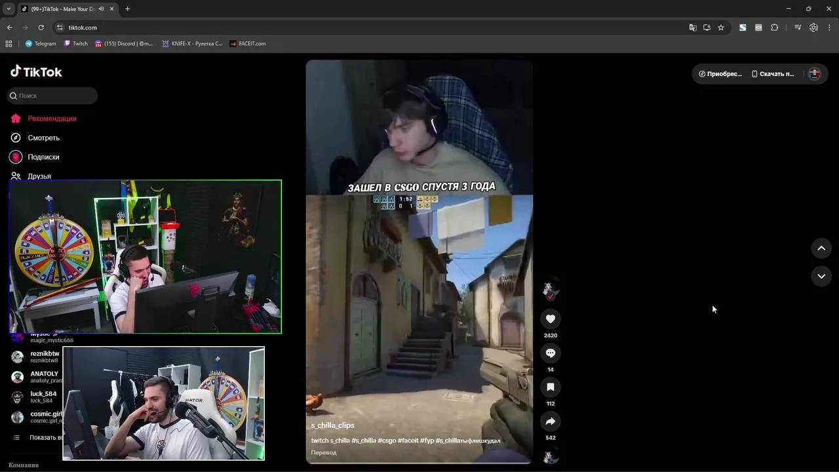Viewport: 839px width, 472px height.
Task: Like the video with the heart icon
Action: tap(551, 319)
